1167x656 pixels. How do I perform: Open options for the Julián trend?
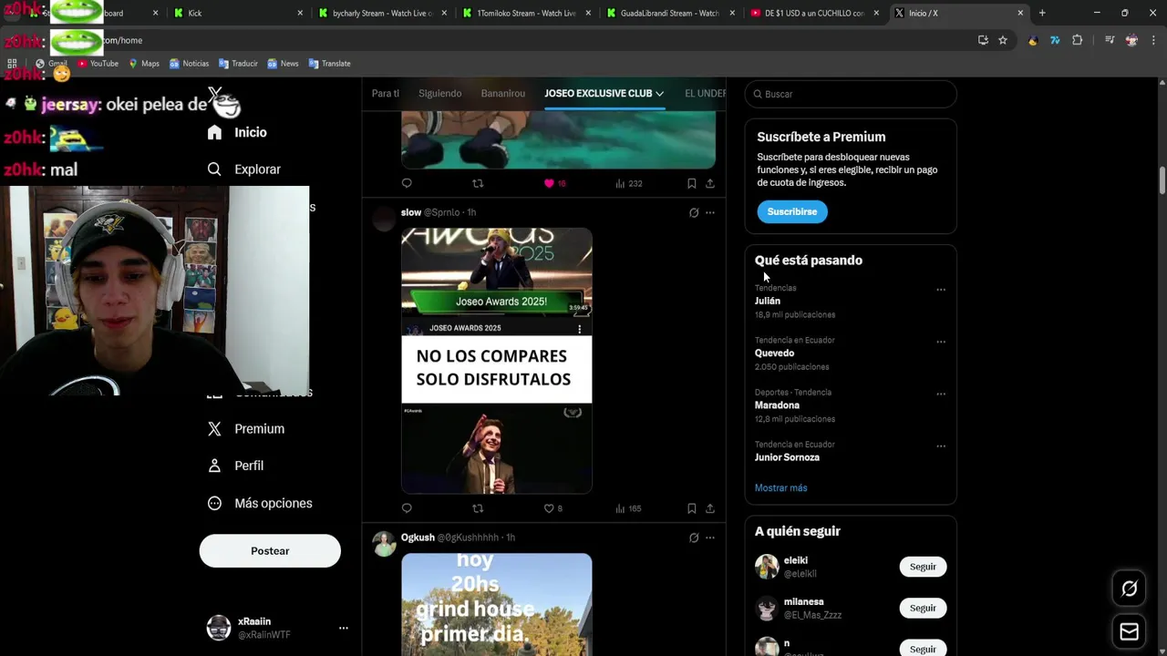[941, 290]
